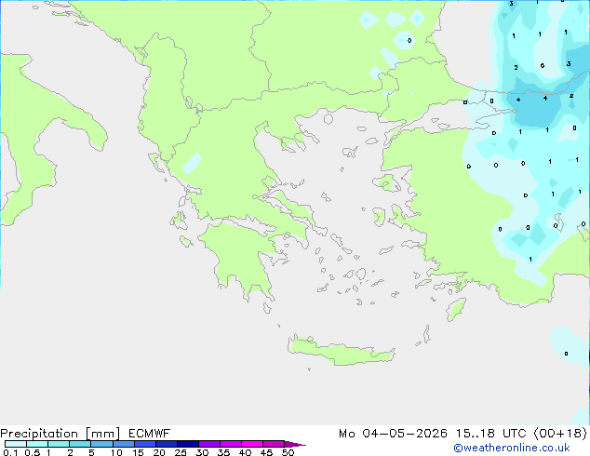Click the "15..18 UTC" time range text

click(491, 434)
